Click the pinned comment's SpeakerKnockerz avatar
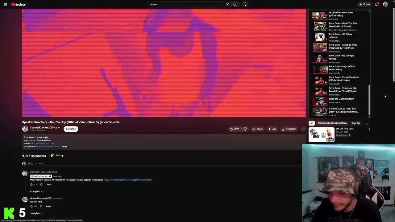The width and height of the screenshot is (395, 222). (25, 174)
